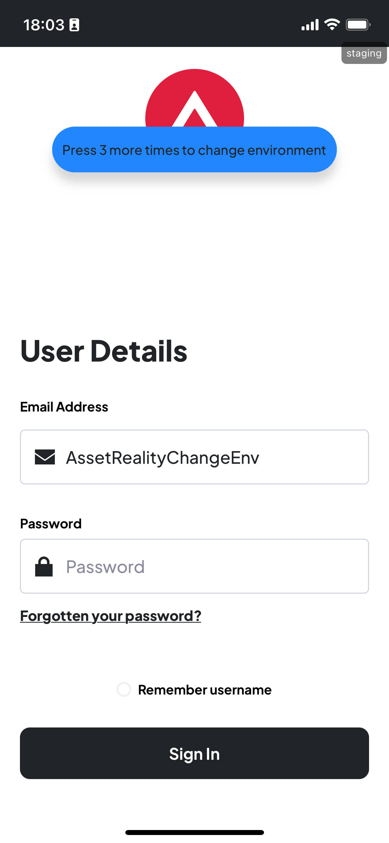
Task: Tap the home indicator bar
Action: 194,832
